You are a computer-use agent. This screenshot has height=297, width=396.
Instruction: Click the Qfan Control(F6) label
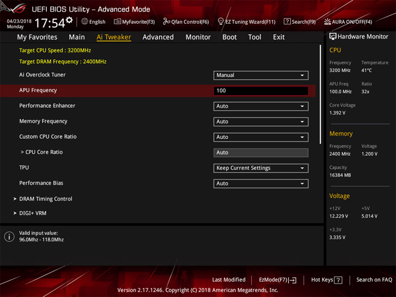coord(190,22)
